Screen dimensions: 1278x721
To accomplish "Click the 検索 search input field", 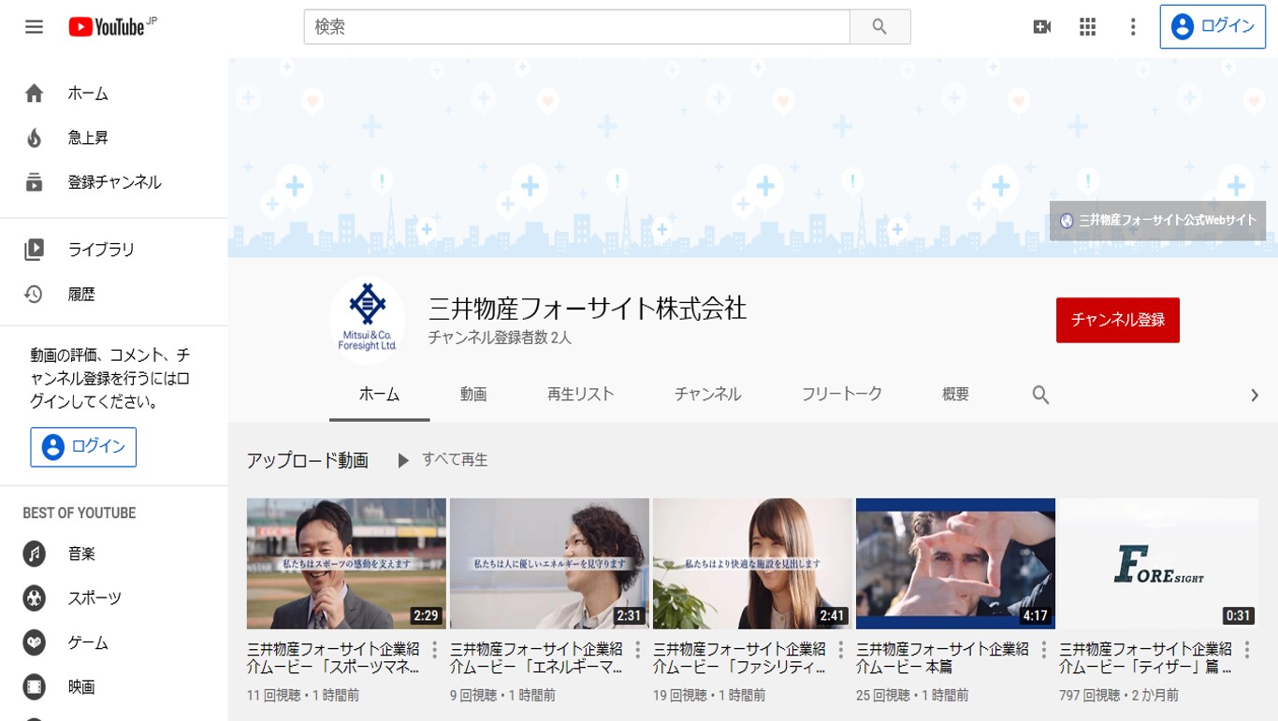I will tap(576, 27).
